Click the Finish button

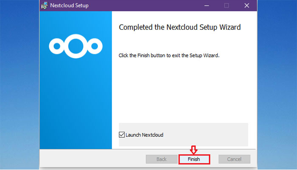194,159
